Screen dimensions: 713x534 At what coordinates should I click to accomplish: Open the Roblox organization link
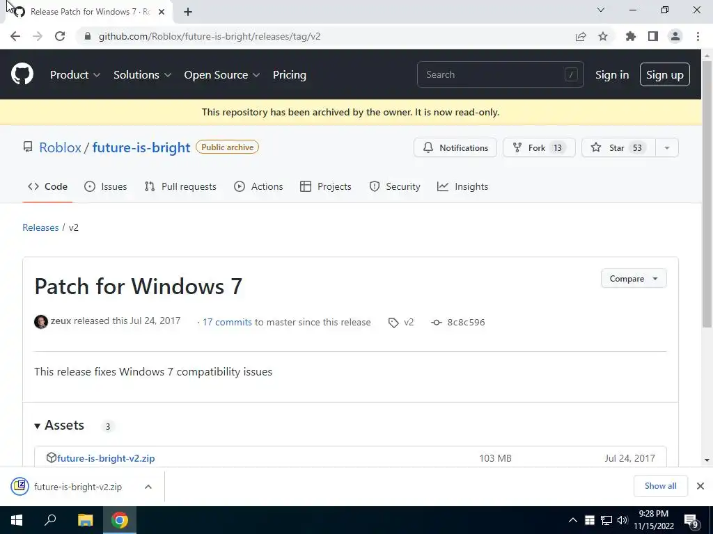pos(60,147)
